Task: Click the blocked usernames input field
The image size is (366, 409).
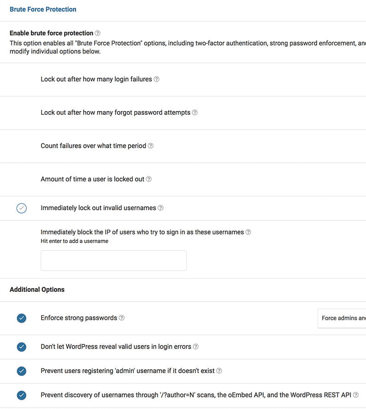Action: (x=113, y=261)
